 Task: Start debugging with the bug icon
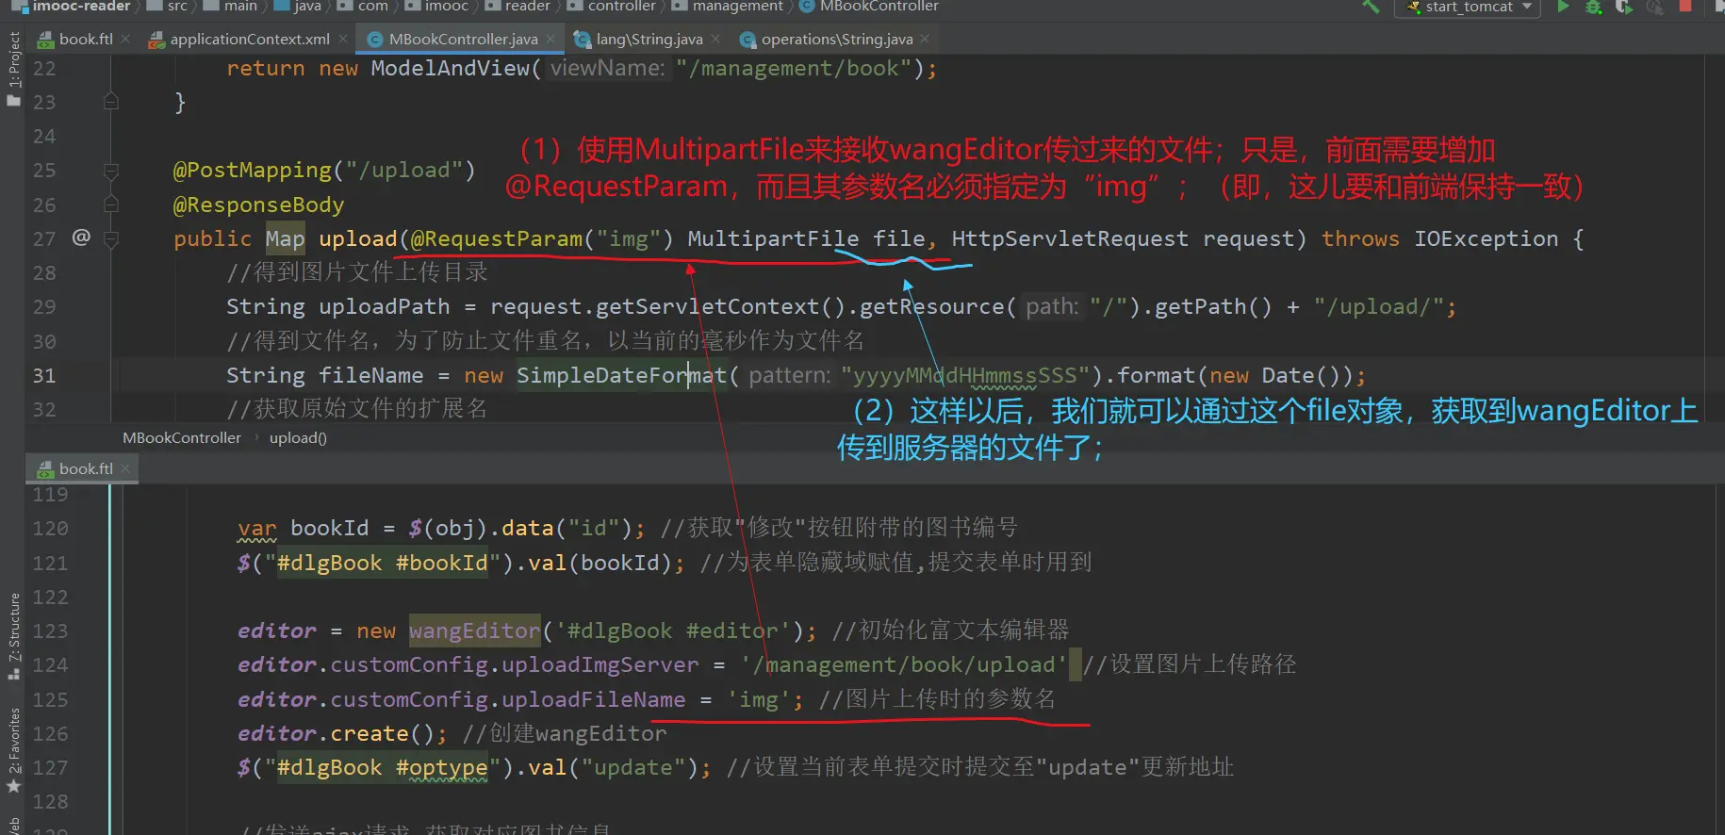(1593, 7)
